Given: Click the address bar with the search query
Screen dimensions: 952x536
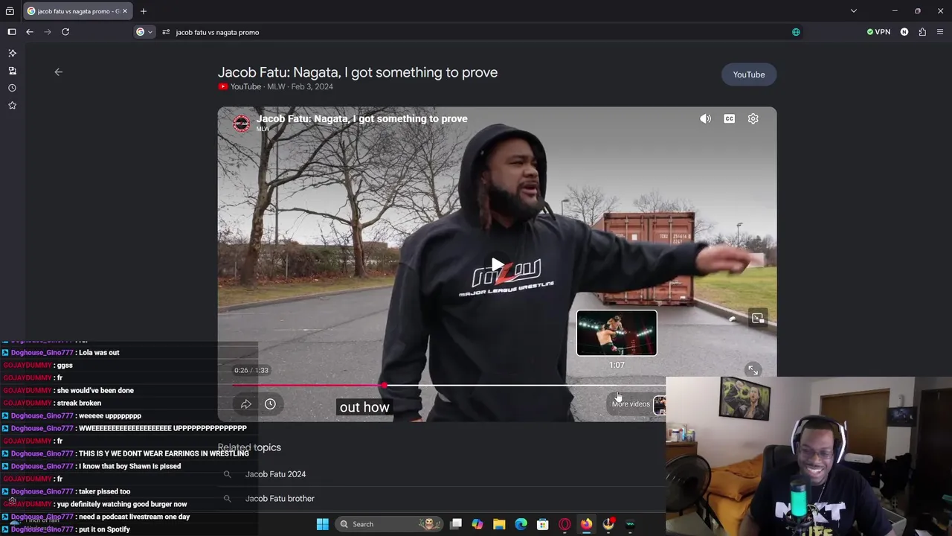Looking at the screenshot, I should 476,32.
